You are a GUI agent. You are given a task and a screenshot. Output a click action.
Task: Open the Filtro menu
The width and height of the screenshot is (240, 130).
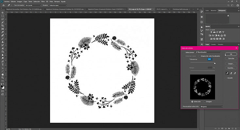pos(43,2)
